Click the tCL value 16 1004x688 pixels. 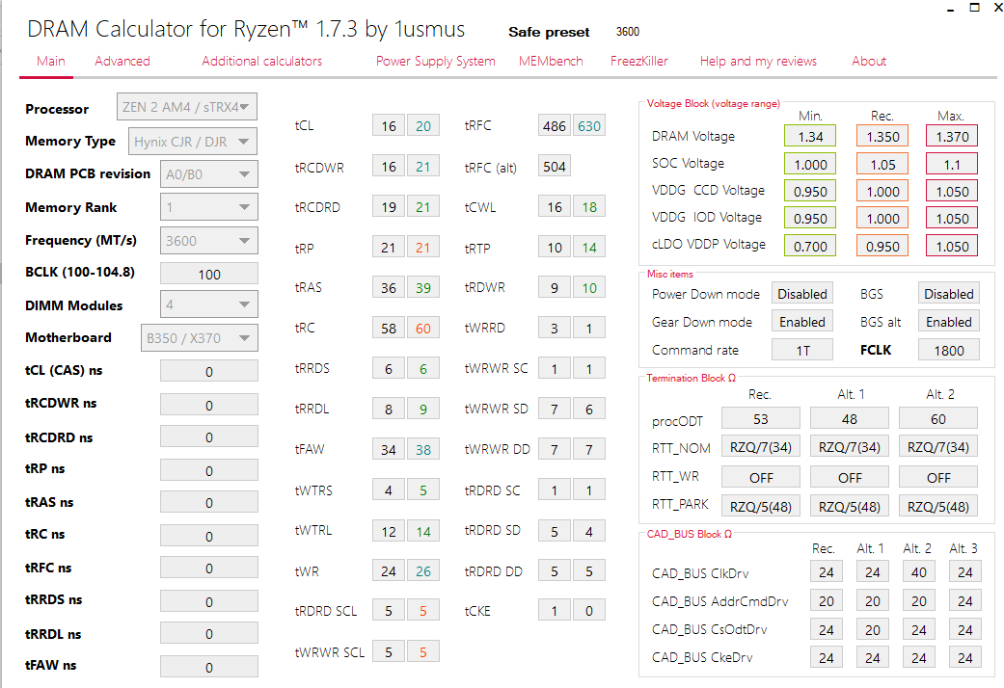click(x=389, y=126)
